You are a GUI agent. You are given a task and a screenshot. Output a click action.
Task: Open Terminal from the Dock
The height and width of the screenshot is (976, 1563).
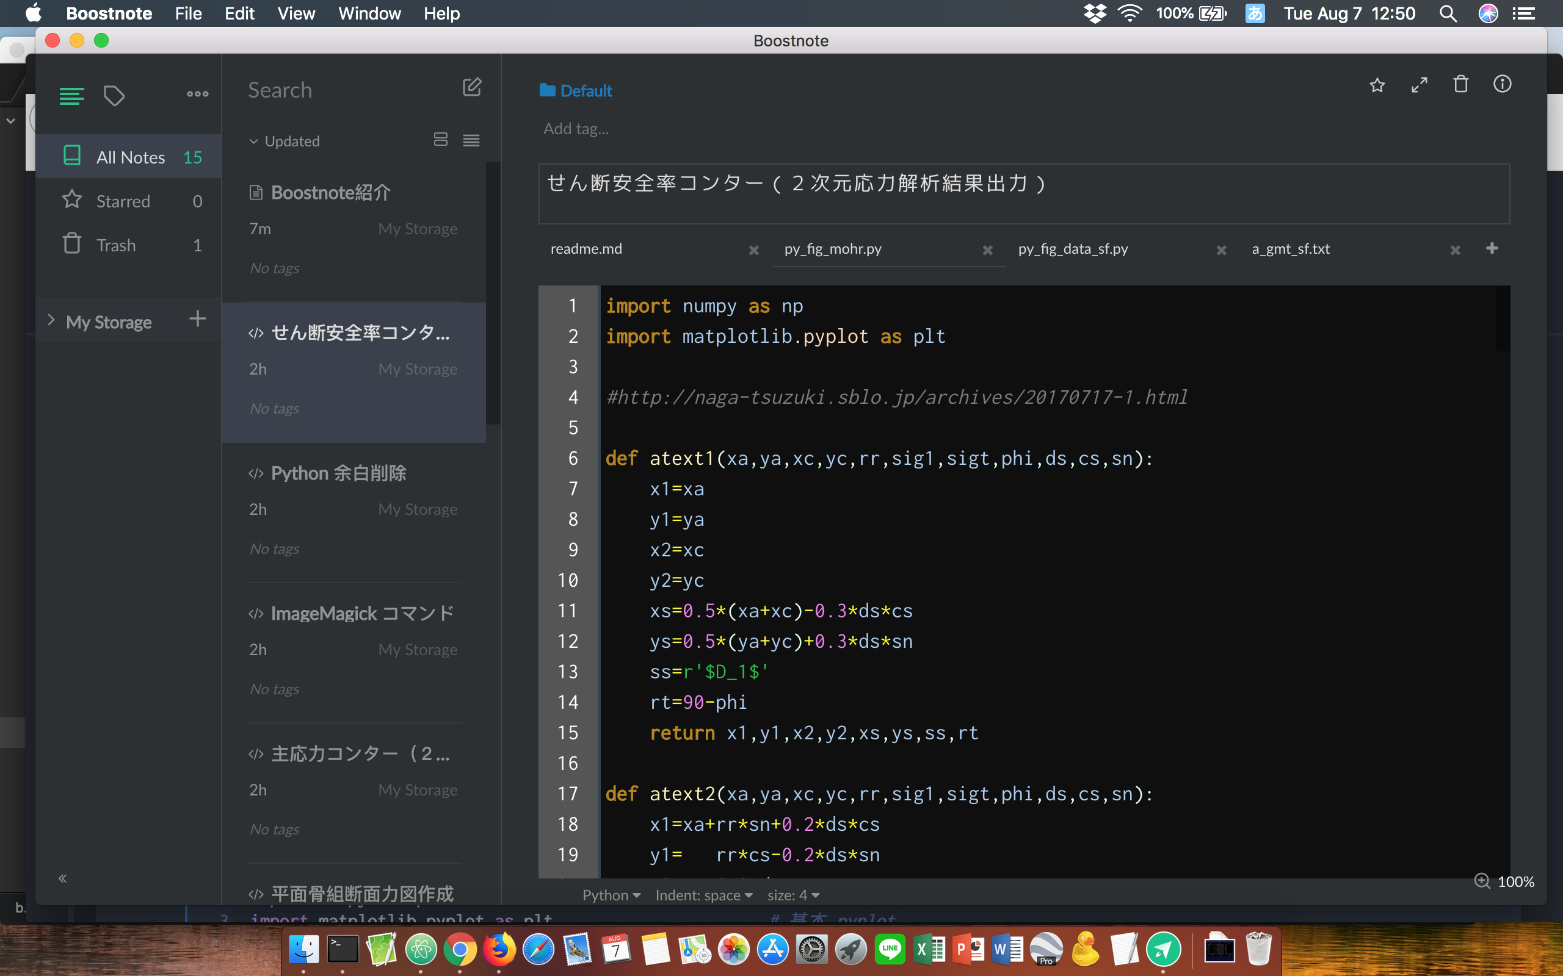pyautogui.click(x=343, y=950)
